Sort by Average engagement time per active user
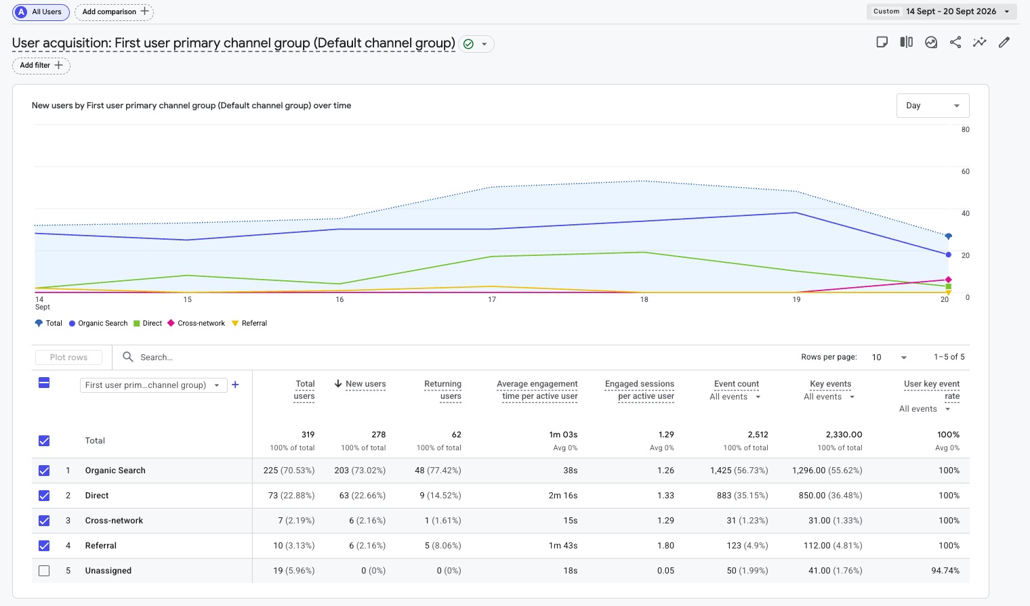This screenshot has width=1030, height=606. (x=537, y=390)
